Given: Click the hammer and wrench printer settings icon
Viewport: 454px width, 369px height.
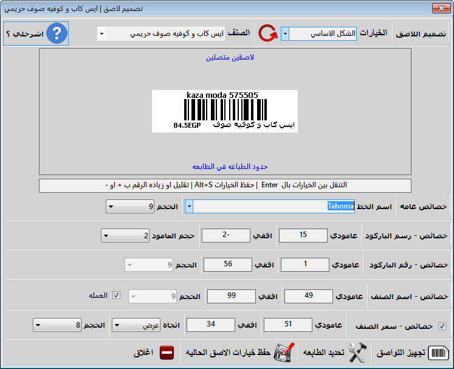Looking at the screenshot, I should 357,353.
